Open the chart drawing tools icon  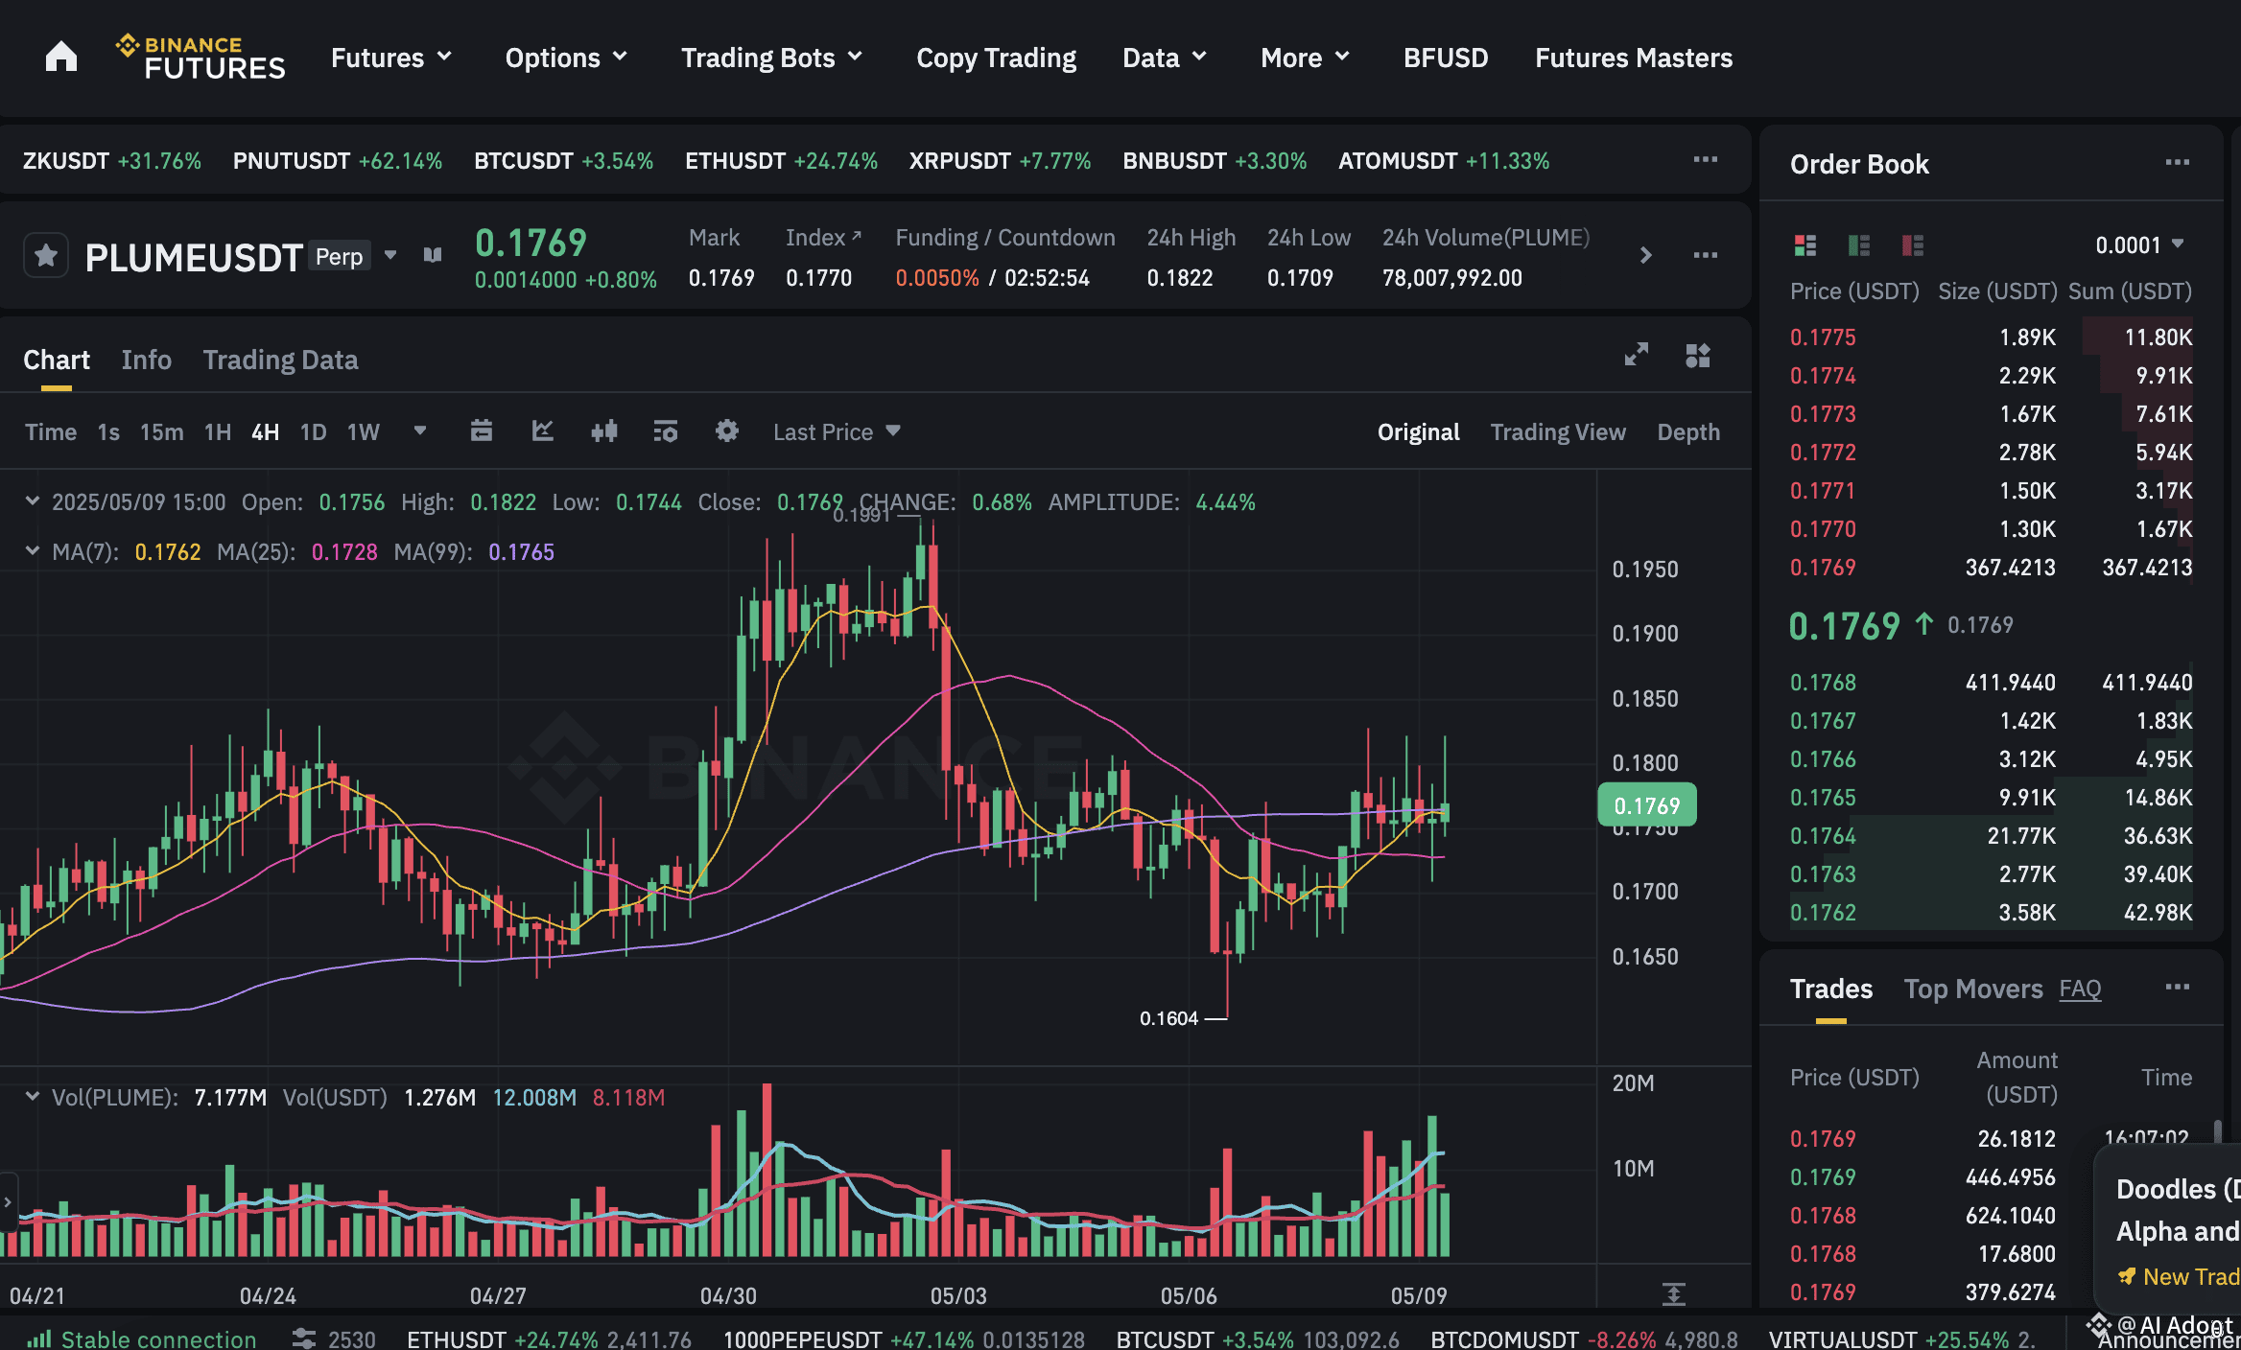click(x=543, y=431)
